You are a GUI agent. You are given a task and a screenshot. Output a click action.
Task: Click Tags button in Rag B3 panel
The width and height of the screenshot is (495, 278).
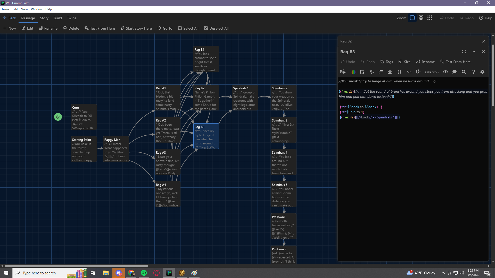click(x=387, y=62)
